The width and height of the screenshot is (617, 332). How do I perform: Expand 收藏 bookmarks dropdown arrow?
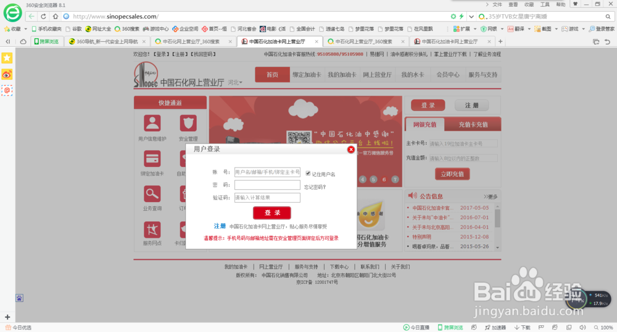pos(25,29)
